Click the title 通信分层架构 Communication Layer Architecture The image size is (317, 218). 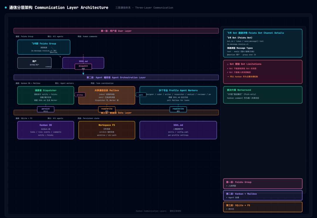coord(59,7)
